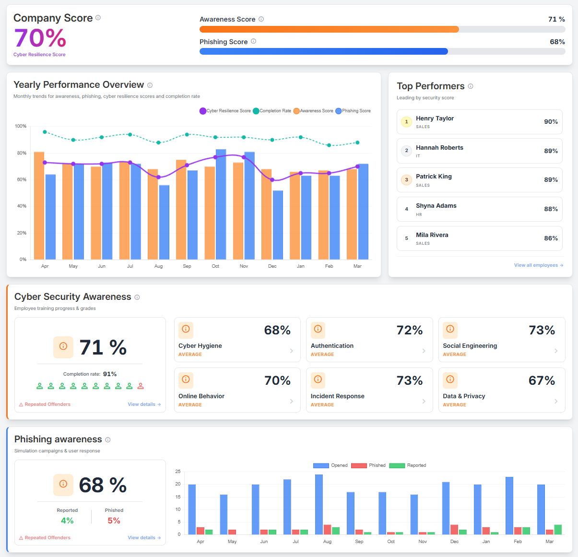Click Phishing Score info icon
578x557 pixels.
(253, 41)
